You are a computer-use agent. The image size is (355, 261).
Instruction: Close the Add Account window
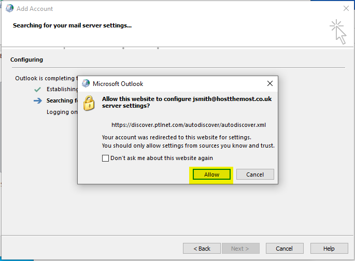click(x=346, y=9)
